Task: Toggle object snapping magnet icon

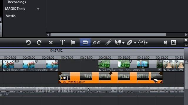Action: click(x=85, y=42)
